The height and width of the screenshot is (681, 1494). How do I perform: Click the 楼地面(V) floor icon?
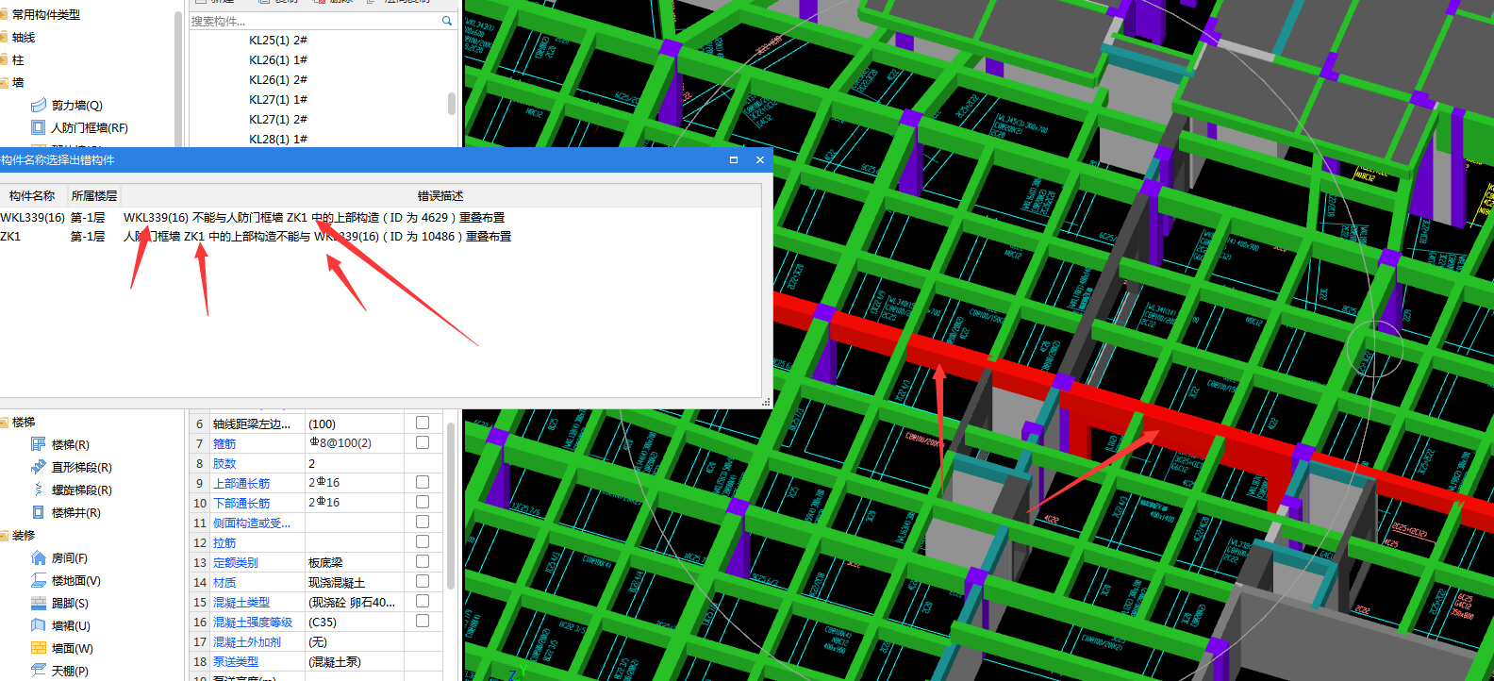click(x=39, y=580)
